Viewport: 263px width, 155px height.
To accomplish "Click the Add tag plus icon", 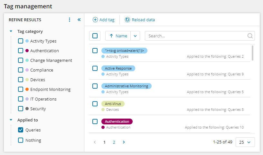I will tap(95, 20).
